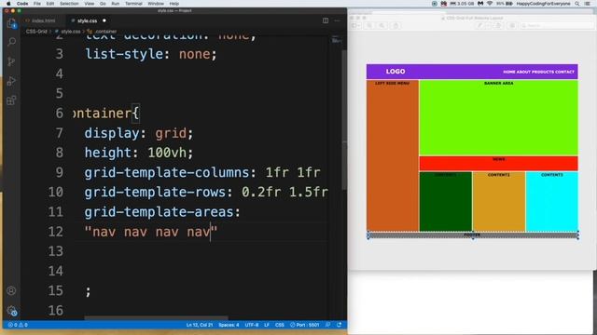The image size is (597, 335).
Task: Open the Edit menu
Action: point(50,4)
